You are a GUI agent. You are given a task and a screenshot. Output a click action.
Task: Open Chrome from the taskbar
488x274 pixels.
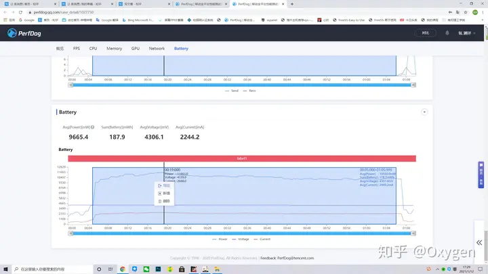(123, 269)
